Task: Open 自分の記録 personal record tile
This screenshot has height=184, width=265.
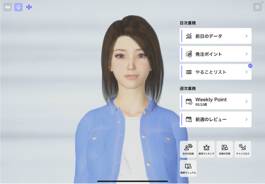Action: [x=188, y=149]
